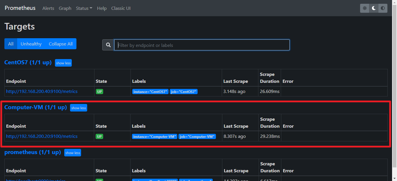This screenshot has width=397, height=181.
Task: Collapse prometheus group with show less
Action: (73, 153)
